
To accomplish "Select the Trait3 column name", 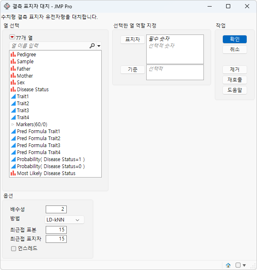I will pos(23,111).
